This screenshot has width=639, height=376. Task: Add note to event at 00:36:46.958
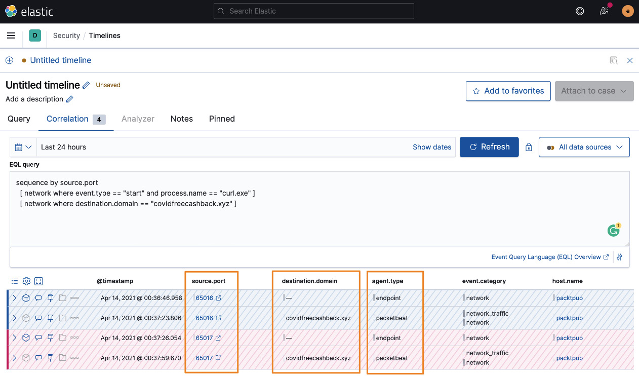[x=38, y=298]
